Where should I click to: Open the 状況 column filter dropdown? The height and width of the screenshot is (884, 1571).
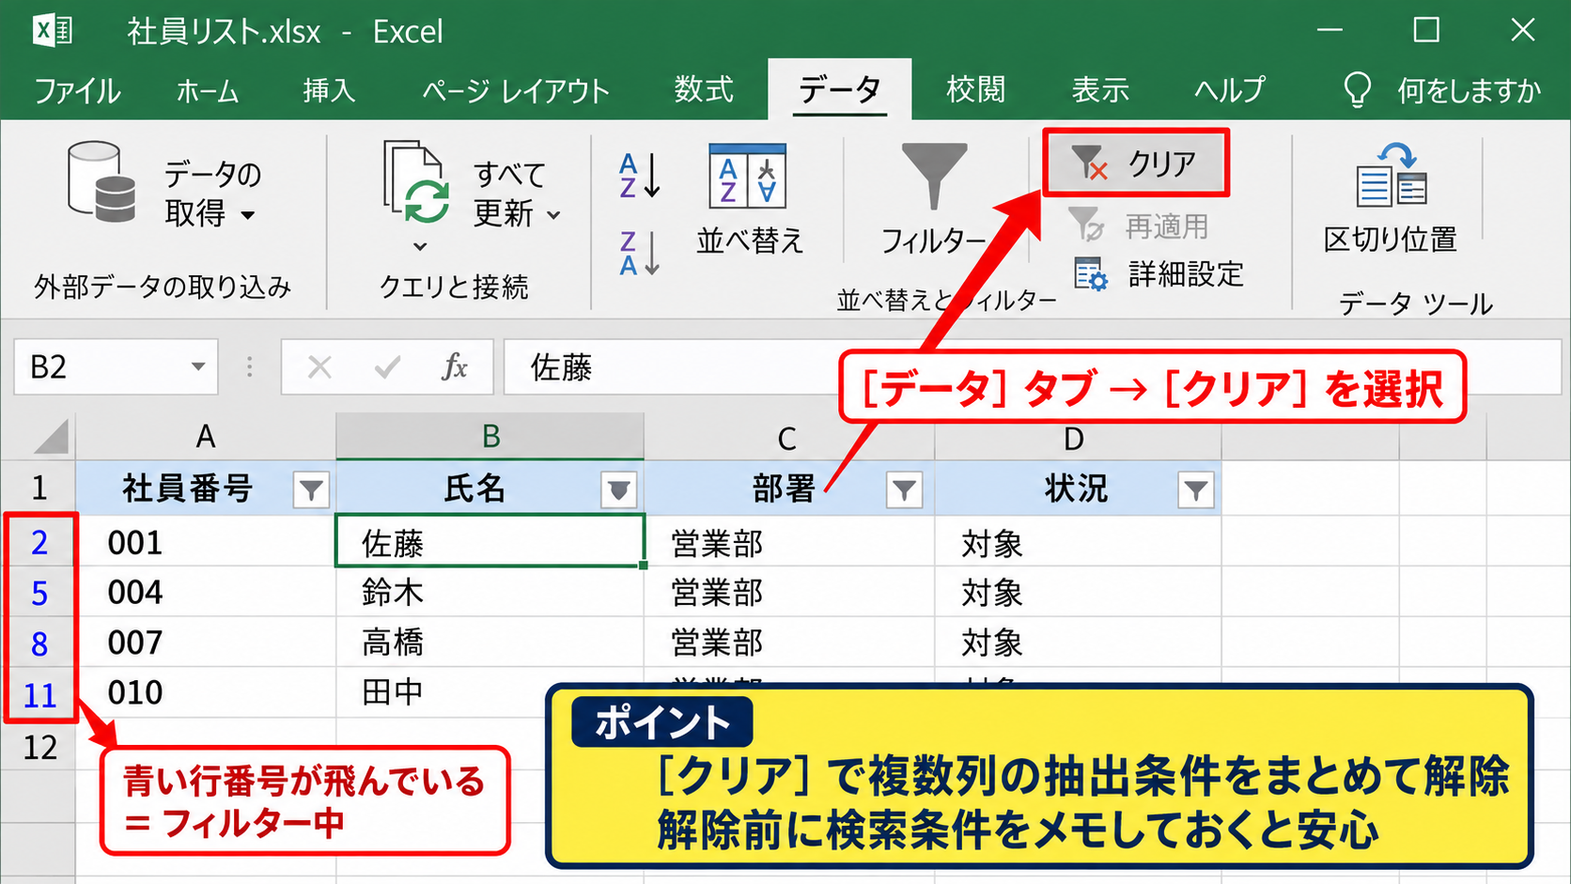pos(1195,489)
